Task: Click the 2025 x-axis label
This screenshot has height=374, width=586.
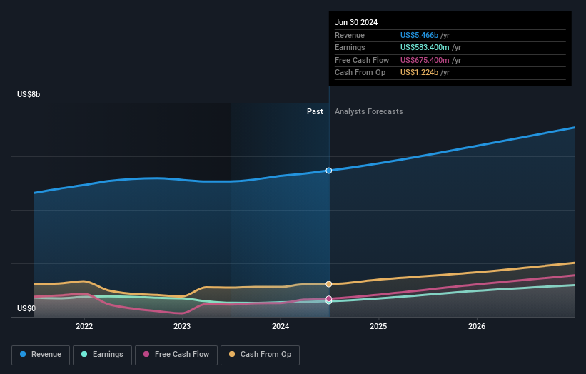Action: 378,327
